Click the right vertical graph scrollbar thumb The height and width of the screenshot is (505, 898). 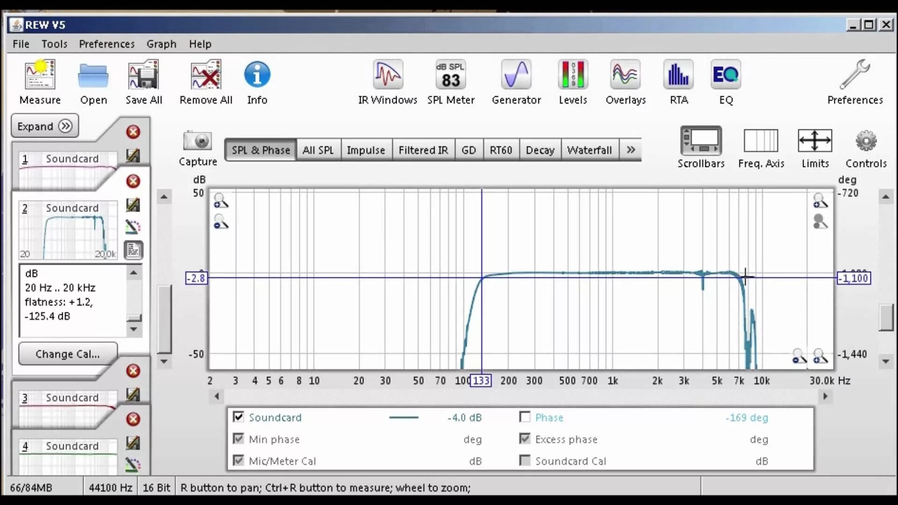click(885, 317)
